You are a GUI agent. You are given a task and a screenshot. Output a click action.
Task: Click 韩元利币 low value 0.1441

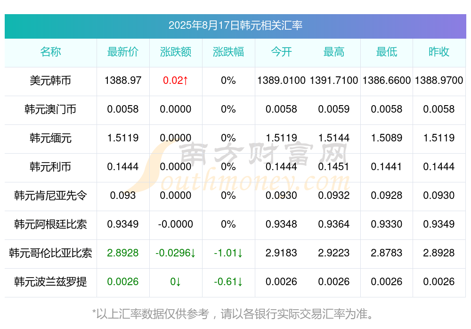pos(387,166)
